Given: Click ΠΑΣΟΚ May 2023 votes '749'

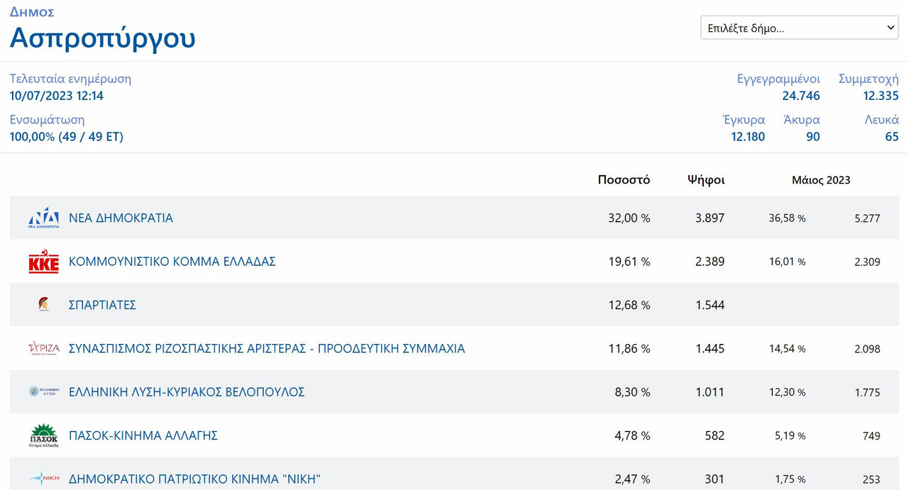Looking at the screenshot, I should pyautogui.click(x=871, y=436).
